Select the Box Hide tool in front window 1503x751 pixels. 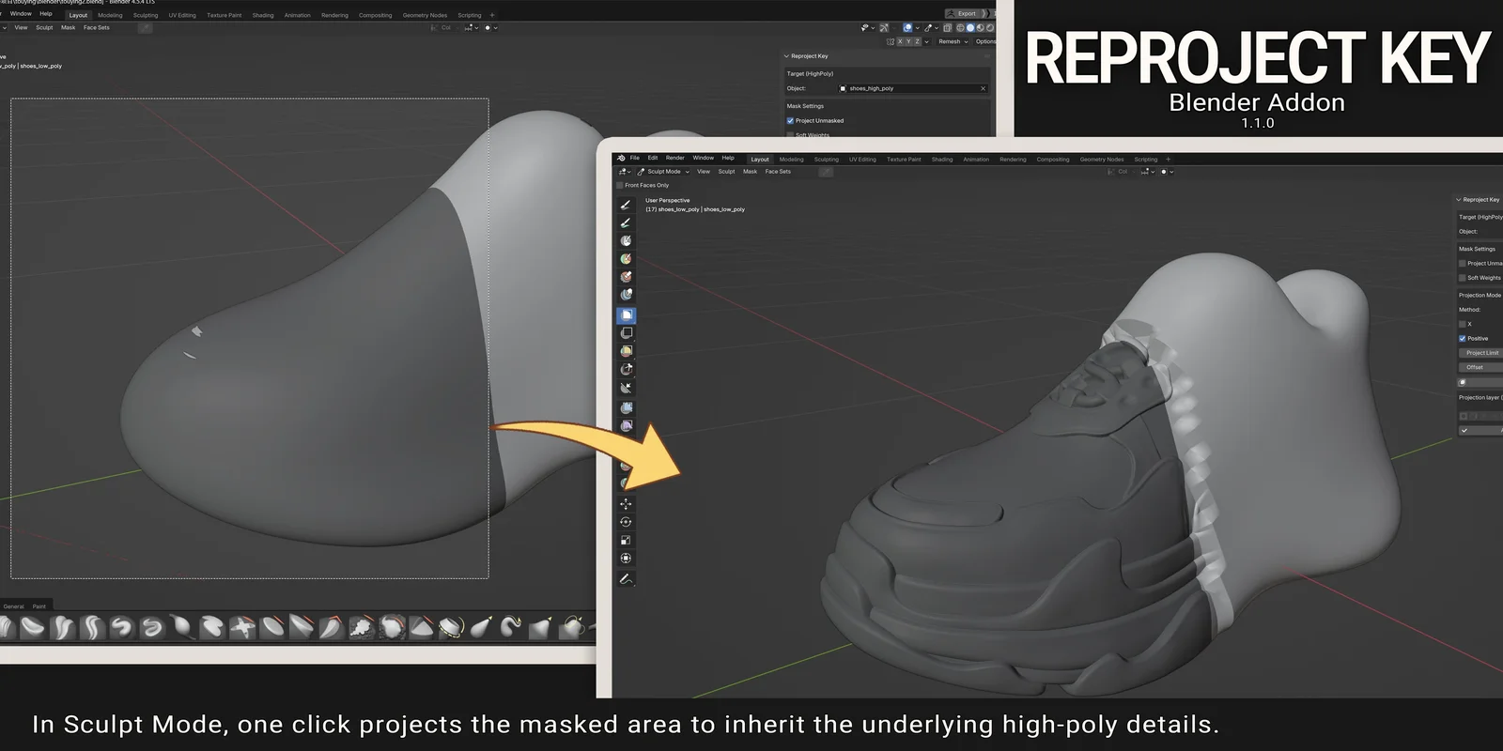[627, 332]
